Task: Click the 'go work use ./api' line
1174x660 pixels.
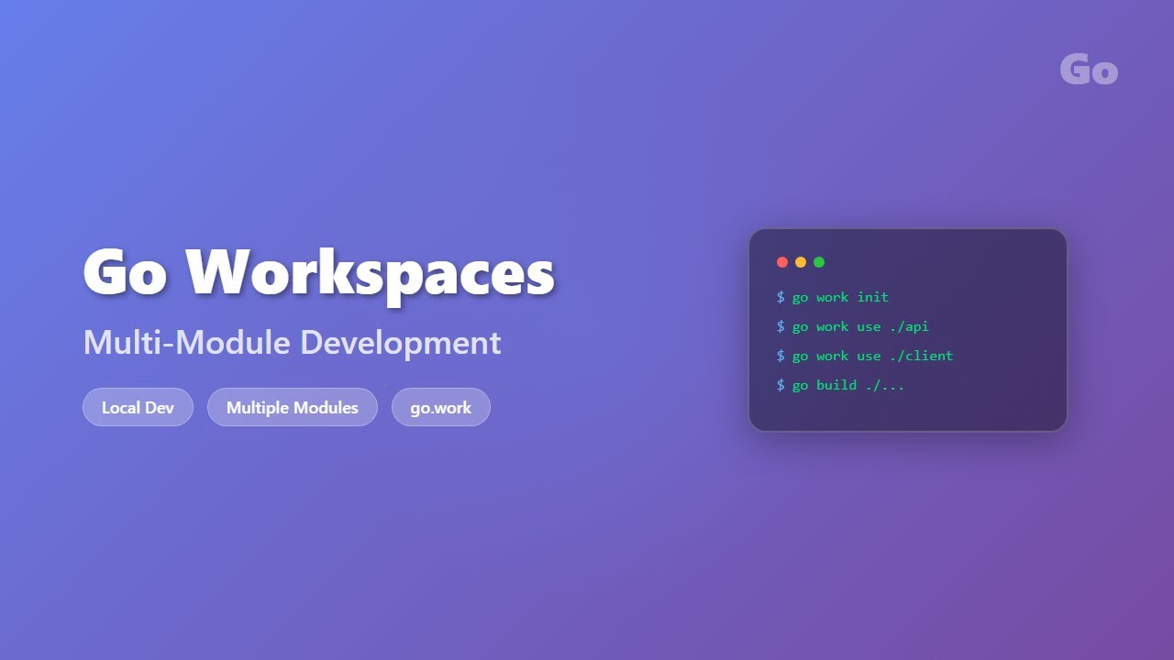Action: [853, 326]
